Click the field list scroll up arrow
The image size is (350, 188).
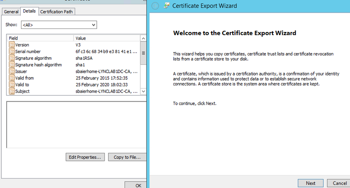[143, 39]
